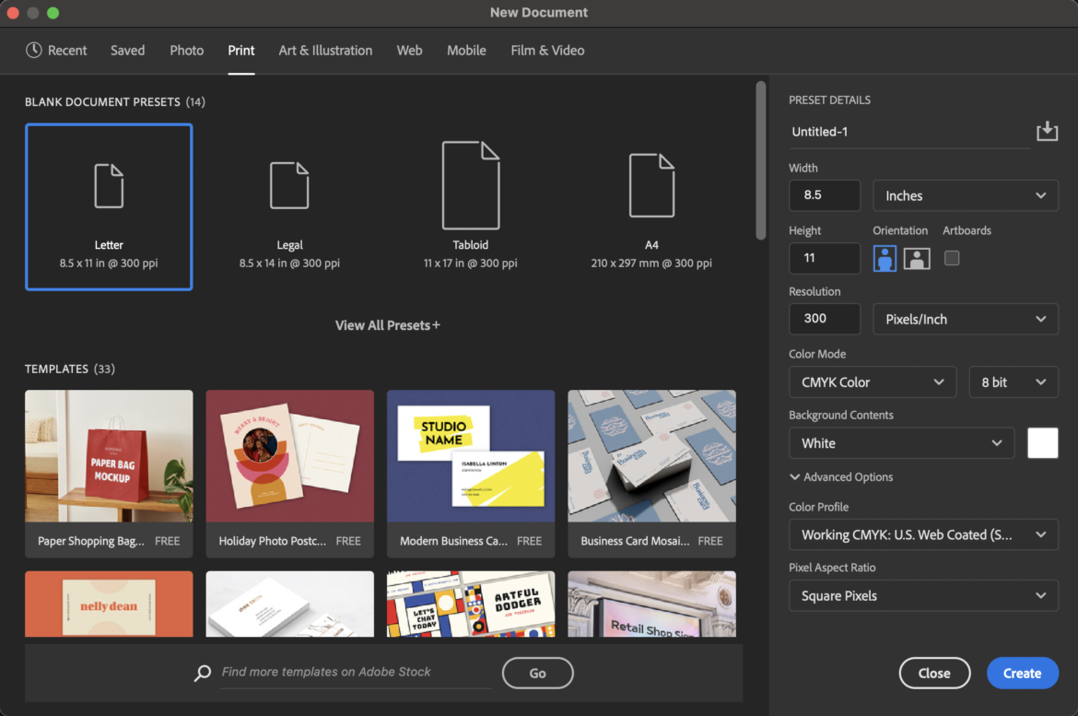Image resolution: width=1078 pixels, height=716 pixels.
Task: Click the white background color swatch
Action: point(1043,443)
